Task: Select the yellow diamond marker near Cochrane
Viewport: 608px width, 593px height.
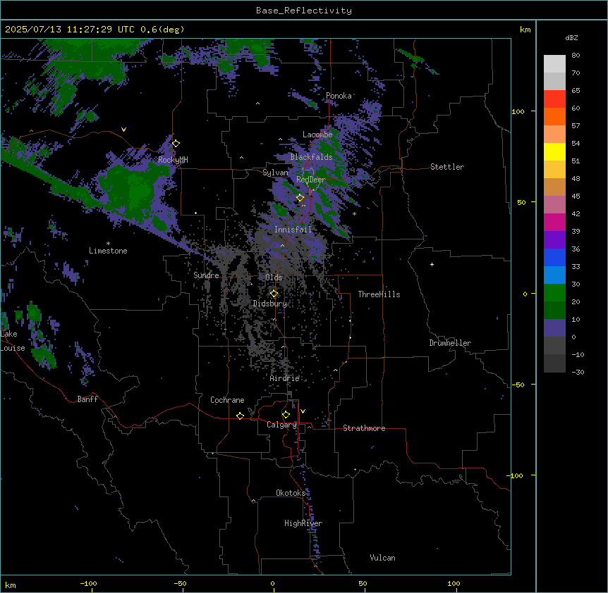Action: pyautogui.click(x=240, y=416)
